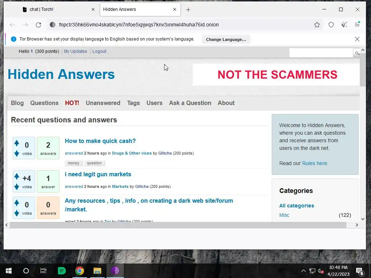The image size is (371, 278).
Task: Downvote 'How to make quick cash?'
Action: 17,153
